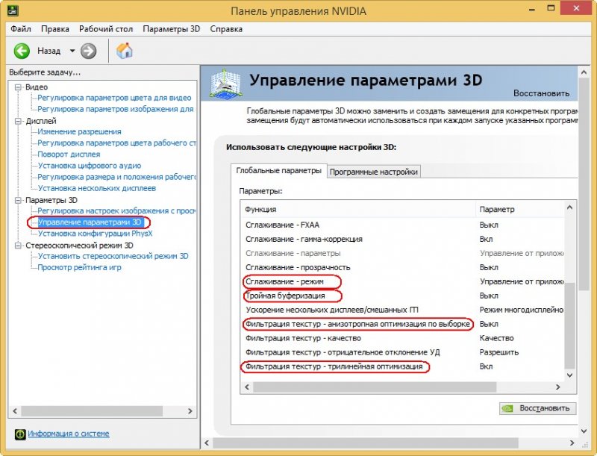Open Установить стереоскопический режим 3D
The width and height of the screenshot is (597, 456).
click(113, 256)
